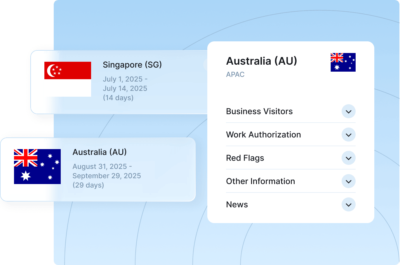The image size is (400, 265).
Task: Click the Singapore (SG) trip title
Action: coord(132,65)
